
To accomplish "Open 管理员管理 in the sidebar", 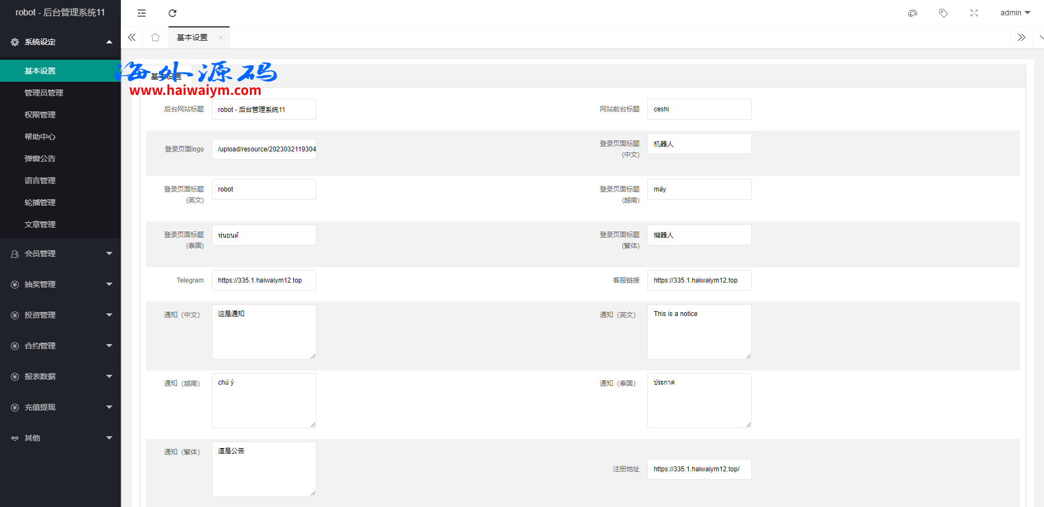I will [44, 93].
